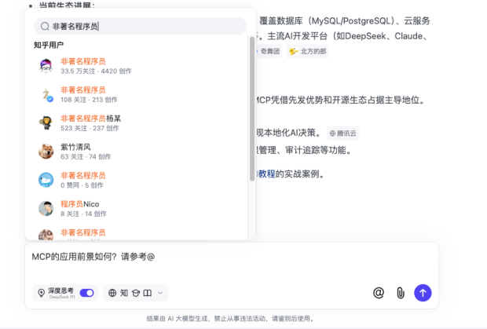Click the monkey avatar beside 非著名程序员杨某

[x=46, y=123]
